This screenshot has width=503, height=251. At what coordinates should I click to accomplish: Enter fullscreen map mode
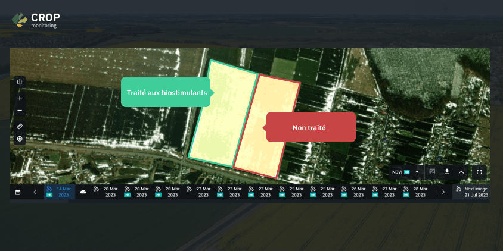[479, 172]
